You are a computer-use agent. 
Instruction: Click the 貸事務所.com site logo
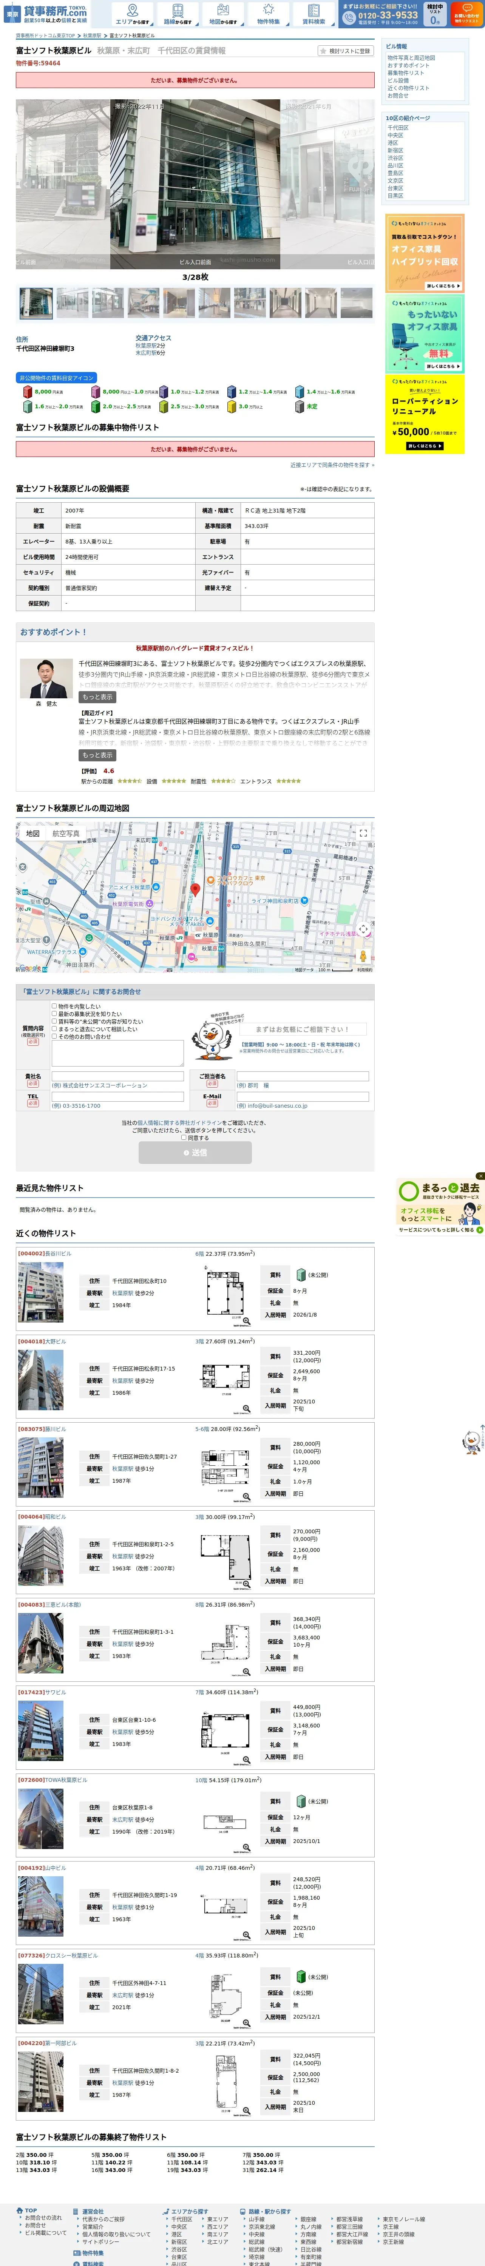tap(46, 13)
